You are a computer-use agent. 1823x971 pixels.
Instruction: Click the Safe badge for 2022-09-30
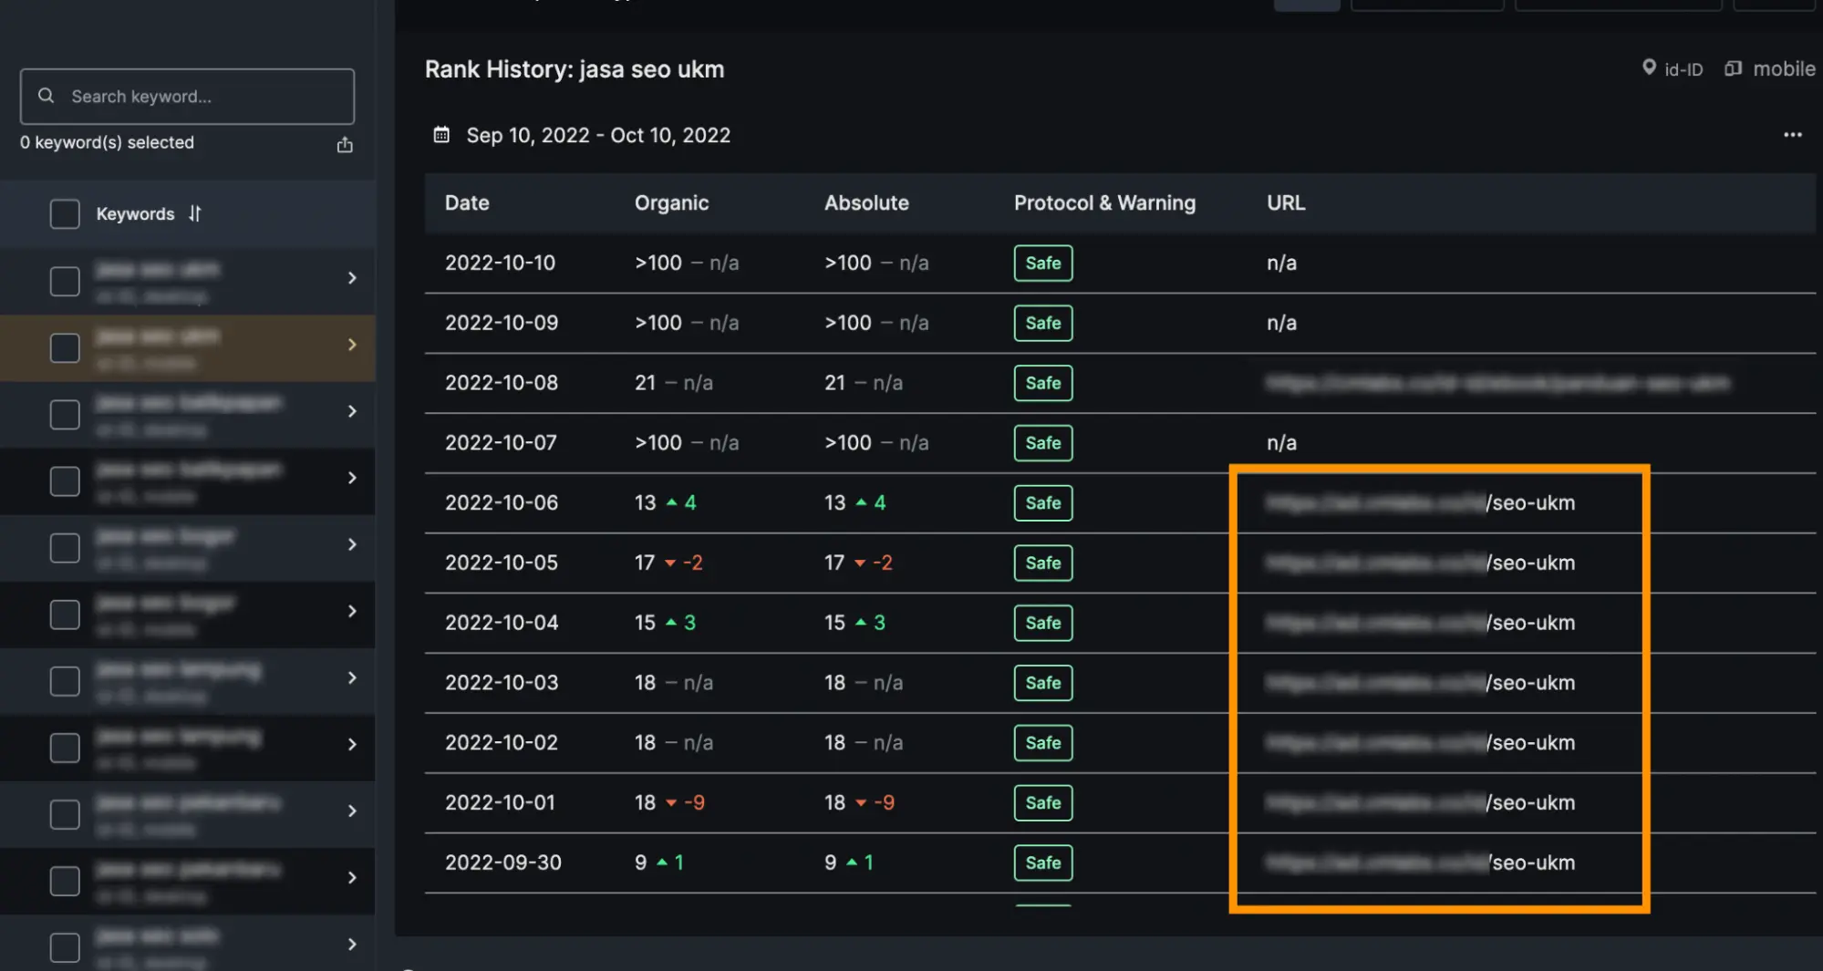[x=1043, y=863]
